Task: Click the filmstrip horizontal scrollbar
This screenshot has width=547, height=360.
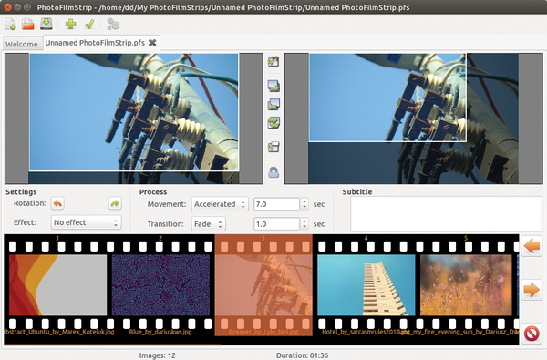Action: pos(111,345)
